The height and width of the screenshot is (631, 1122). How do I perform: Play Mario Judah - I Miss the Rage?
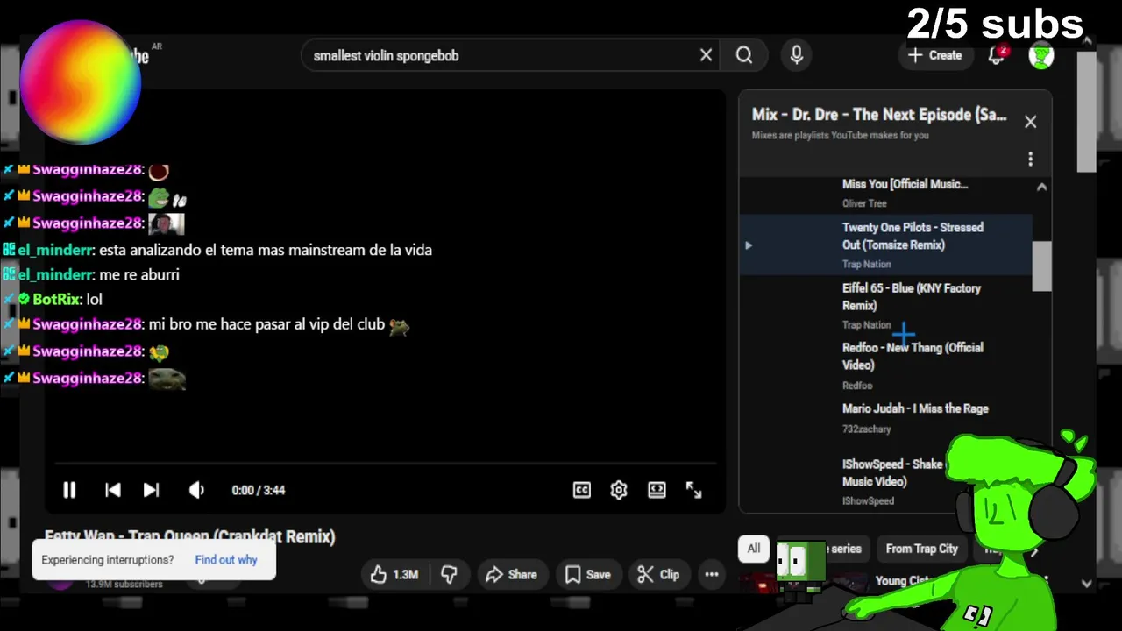(x=885, y=418)
